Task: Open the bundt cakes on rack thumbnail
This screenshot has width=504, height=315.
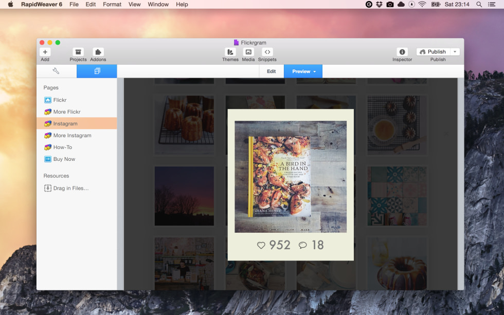Action: pyautogui.click(x=184, y=125)
